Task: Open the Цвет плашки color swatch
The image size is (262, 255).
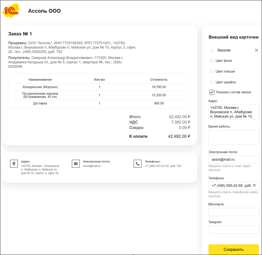Action: coord(211,71)
